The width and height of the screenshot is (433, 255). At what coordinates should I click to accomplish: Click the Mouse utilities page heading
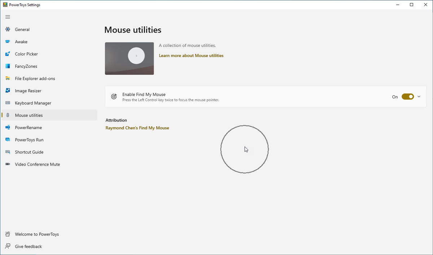pyautogui.click(x=133, y=30)
